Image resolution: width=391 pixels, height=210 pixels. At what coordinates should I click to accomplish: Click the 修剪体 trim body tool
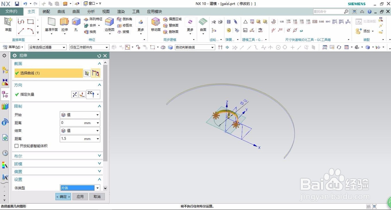tap(124, 25)
